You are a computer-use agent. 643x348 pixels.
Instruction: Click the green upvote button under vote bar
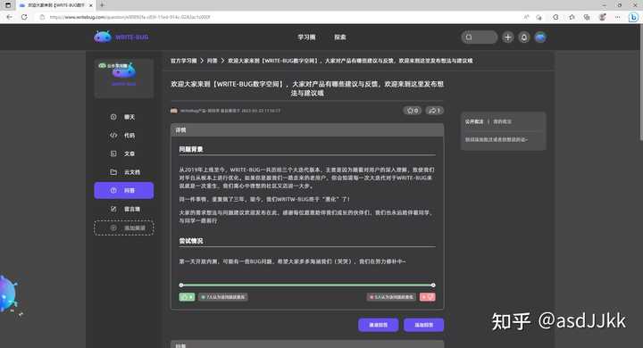point(187,297)
